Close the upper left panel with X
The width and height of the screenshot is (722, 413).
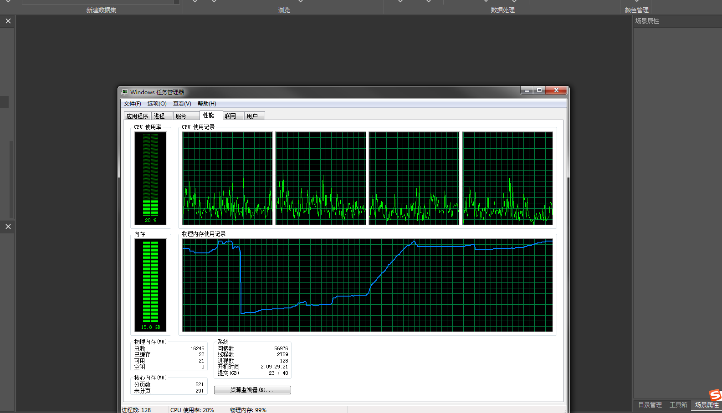point(8,21)
